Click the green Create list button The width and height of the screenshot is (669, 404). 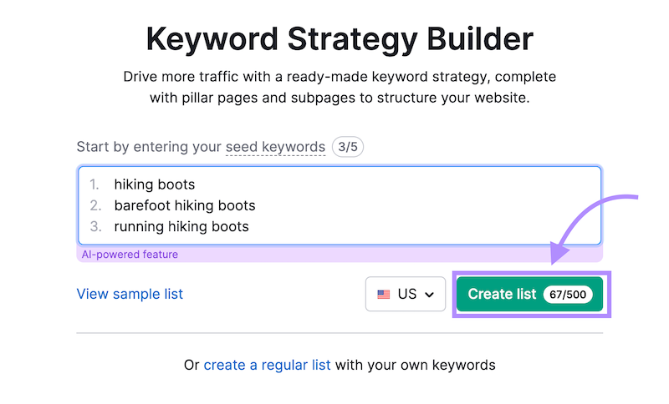pyautogui.click(x=502, y=294)
